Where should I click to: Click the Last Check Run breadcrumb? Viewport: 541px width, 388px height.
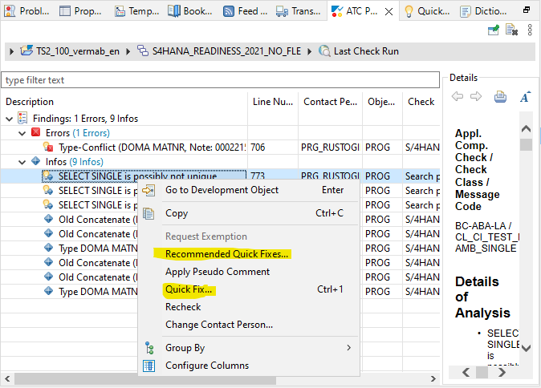[x=366, y=51]
